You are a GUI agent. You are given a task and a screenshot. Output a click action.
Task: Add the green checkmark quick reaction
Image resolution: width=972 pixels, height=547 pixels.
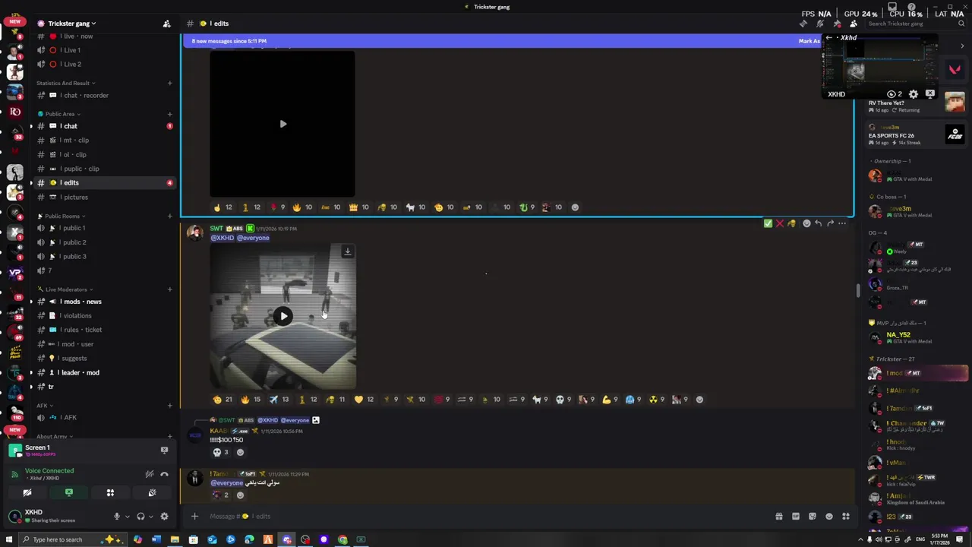(768, 223)
